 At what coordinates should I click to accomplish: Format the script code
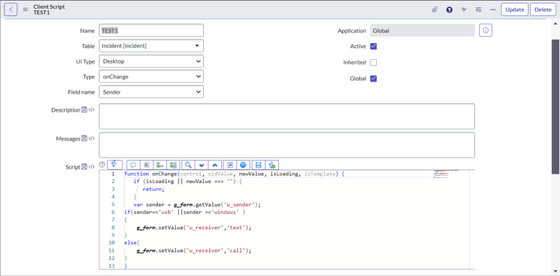146,165
